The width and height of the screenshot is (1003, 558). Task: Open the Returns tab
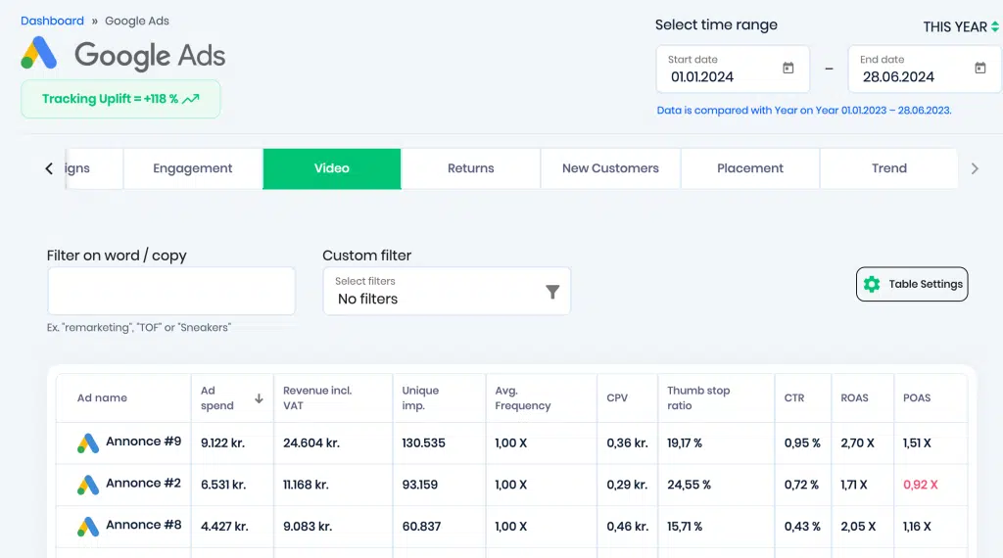471,168
